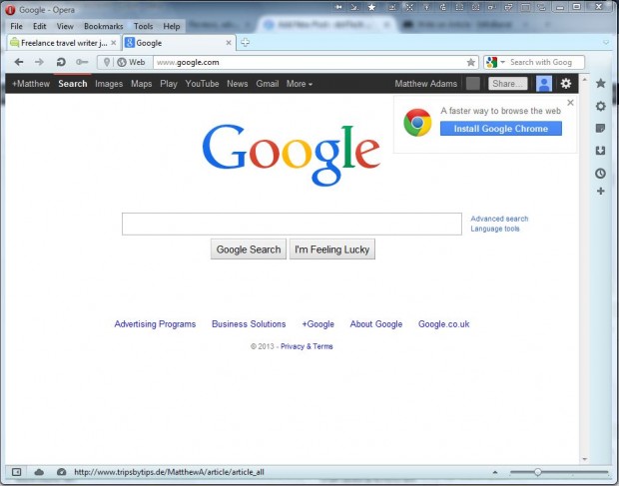The image size is (619, 486).
Task: Toggle Opera Turbo speedometer icon
Action: [61, 472]
